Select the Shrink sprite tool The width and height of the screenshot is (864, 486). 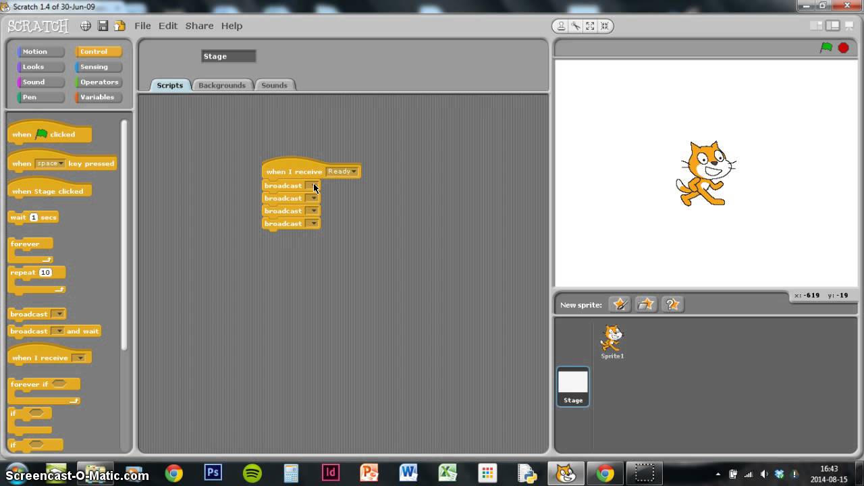605,26
